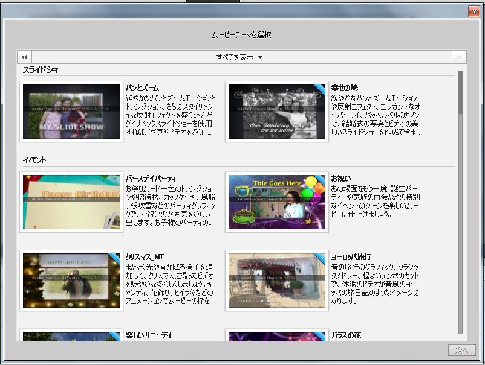Click the 次へ next button
The width and height of the screenshot is (485, 365).
pyautogui.click(x=461, y=350)
